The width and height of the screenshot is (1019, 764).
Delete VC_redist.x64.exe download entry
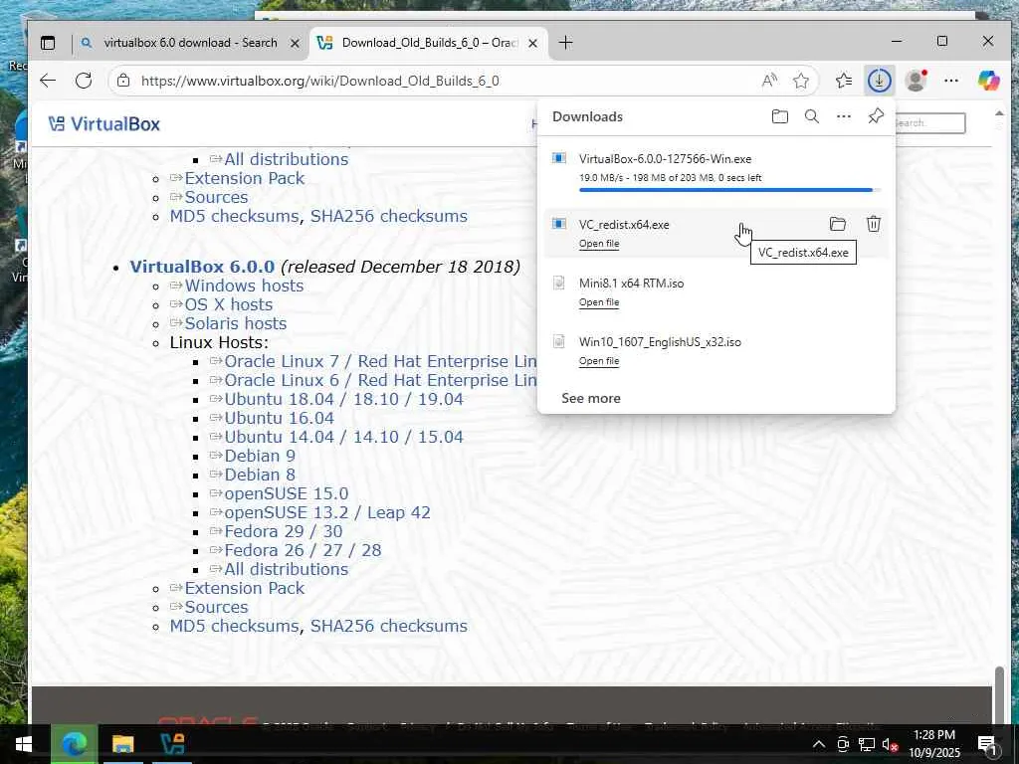874,224
